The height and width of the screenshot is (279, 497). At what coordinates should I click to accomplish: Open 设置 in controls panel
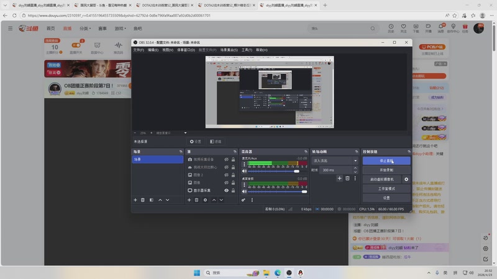pyautogui.click(x=386, y=198)
